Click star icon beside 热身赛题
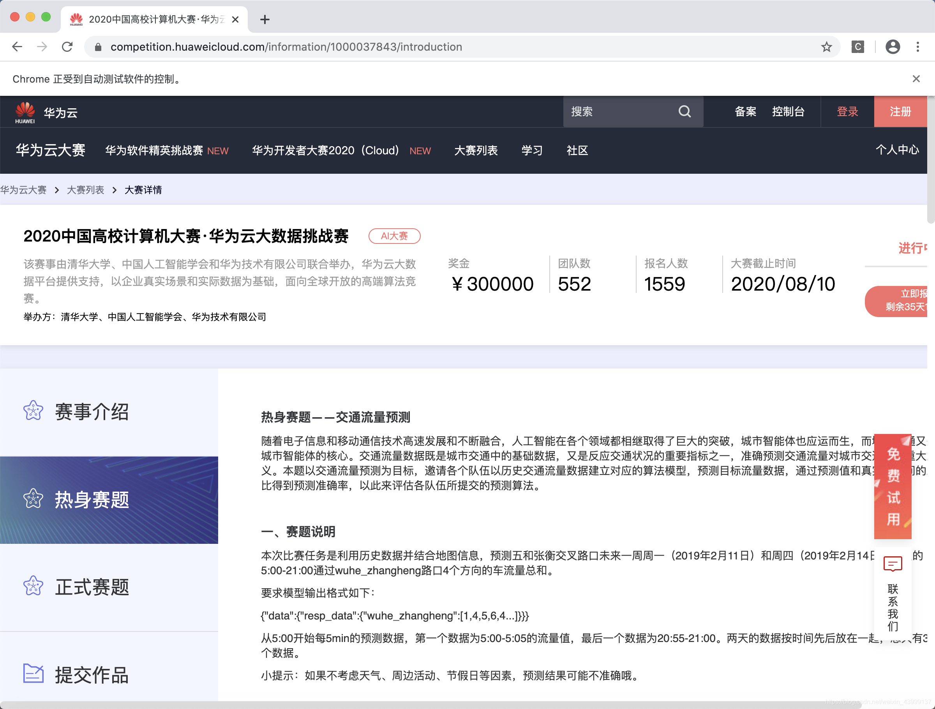The height and width of the screenshot is (709, 935). tap(33, 499)
